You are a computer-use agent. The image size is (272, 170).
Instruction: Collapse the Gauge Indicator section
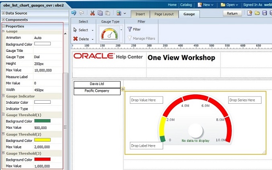tap(3, 96)
